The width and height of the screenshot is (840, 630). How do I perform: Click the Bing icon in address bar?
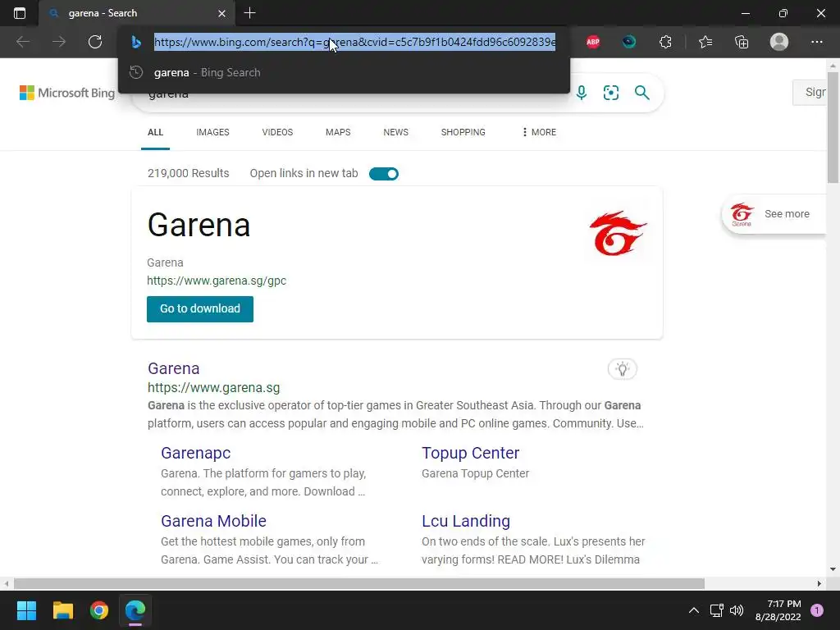[x=136, y=42]
